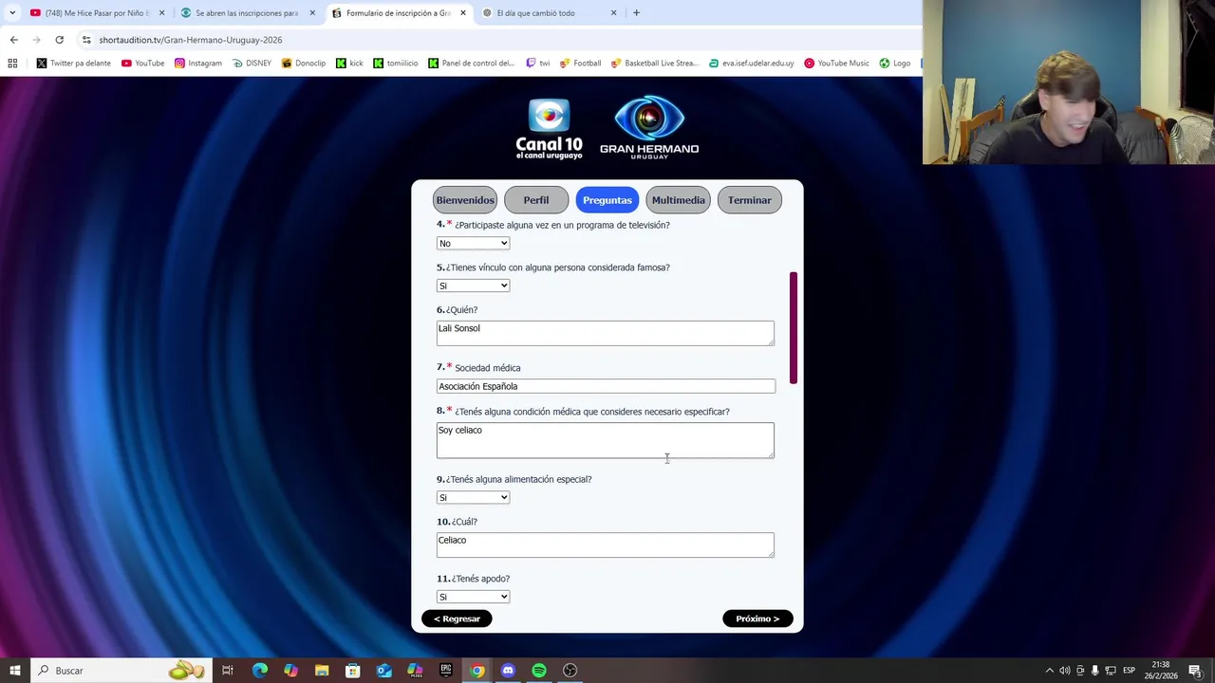Image resolution: width=1215 pixels, height=683 pixels.
Task: Open famous person link dropdown
Action: click(x=473, y=286)
